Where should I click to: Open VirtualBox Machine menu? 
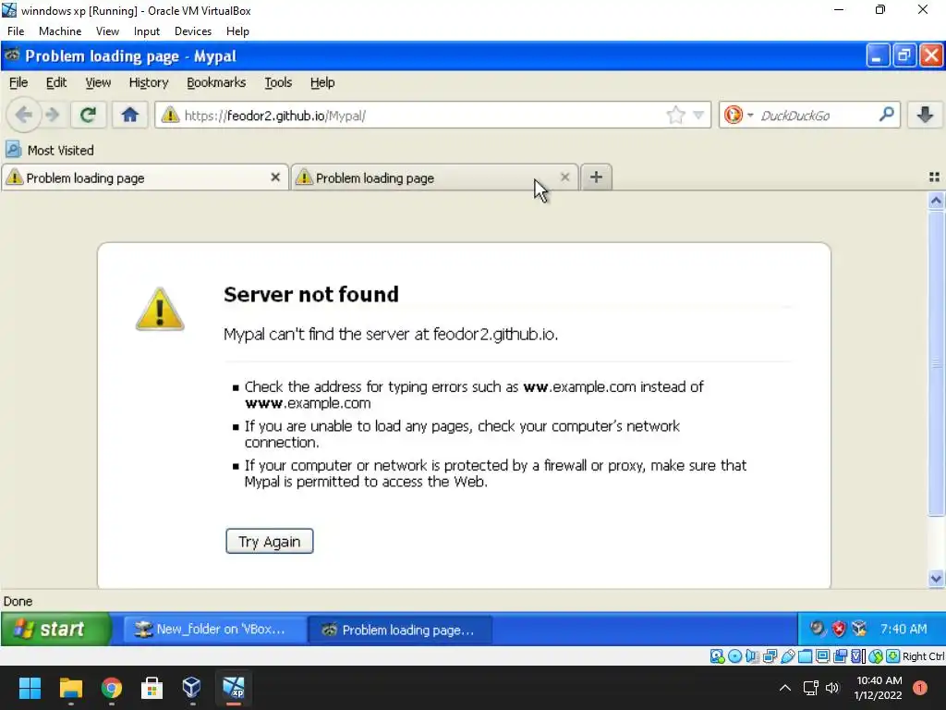pos(60,31)
